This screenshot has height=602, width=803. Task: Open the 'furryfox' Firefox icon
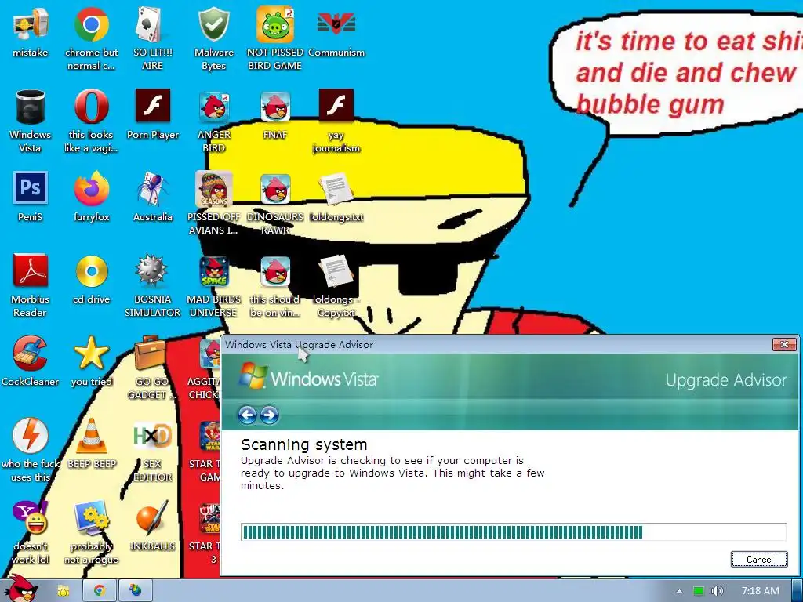(x=91, y=188)
